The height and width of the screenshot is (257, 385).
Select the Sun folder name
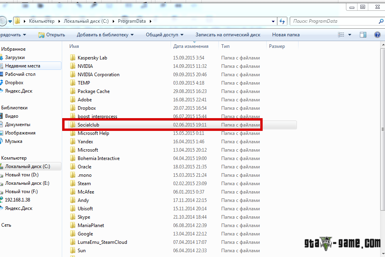coord(82,250)
